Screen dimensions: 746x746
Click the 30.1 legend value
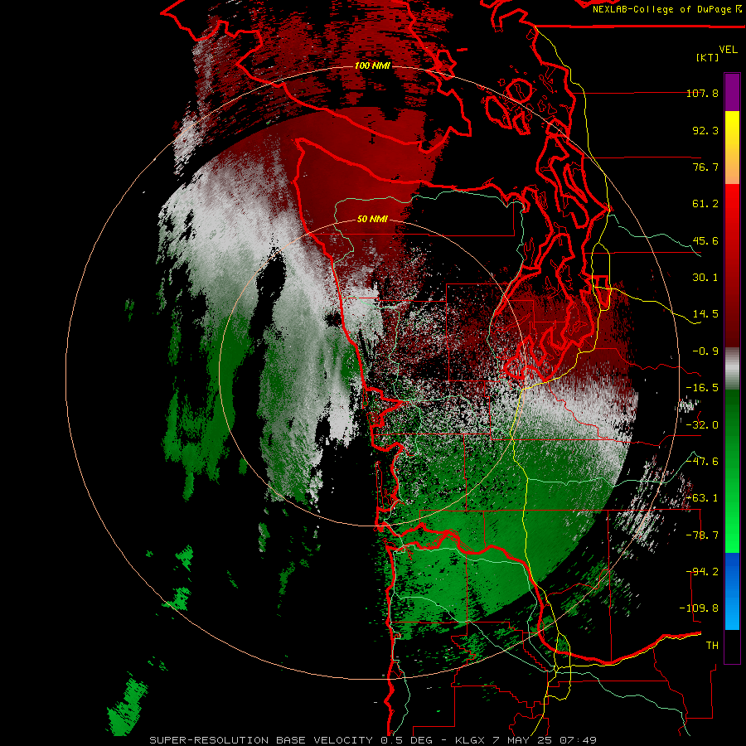click(705, 278)
